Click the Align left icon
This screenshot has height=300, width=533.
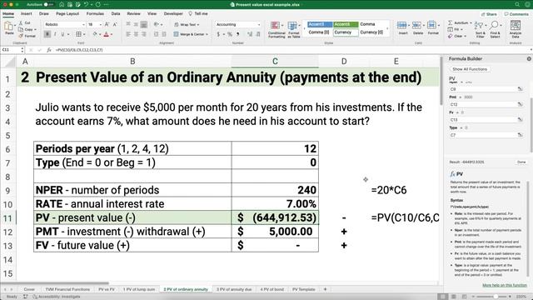tap(128, 34)
